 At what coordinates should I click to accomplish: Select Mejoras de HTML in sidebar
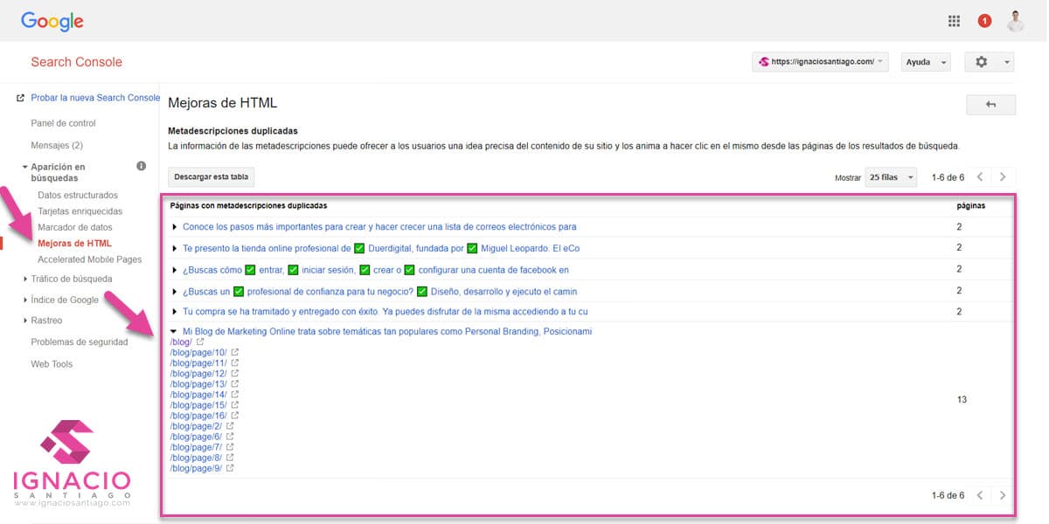(x=75, y=243)
